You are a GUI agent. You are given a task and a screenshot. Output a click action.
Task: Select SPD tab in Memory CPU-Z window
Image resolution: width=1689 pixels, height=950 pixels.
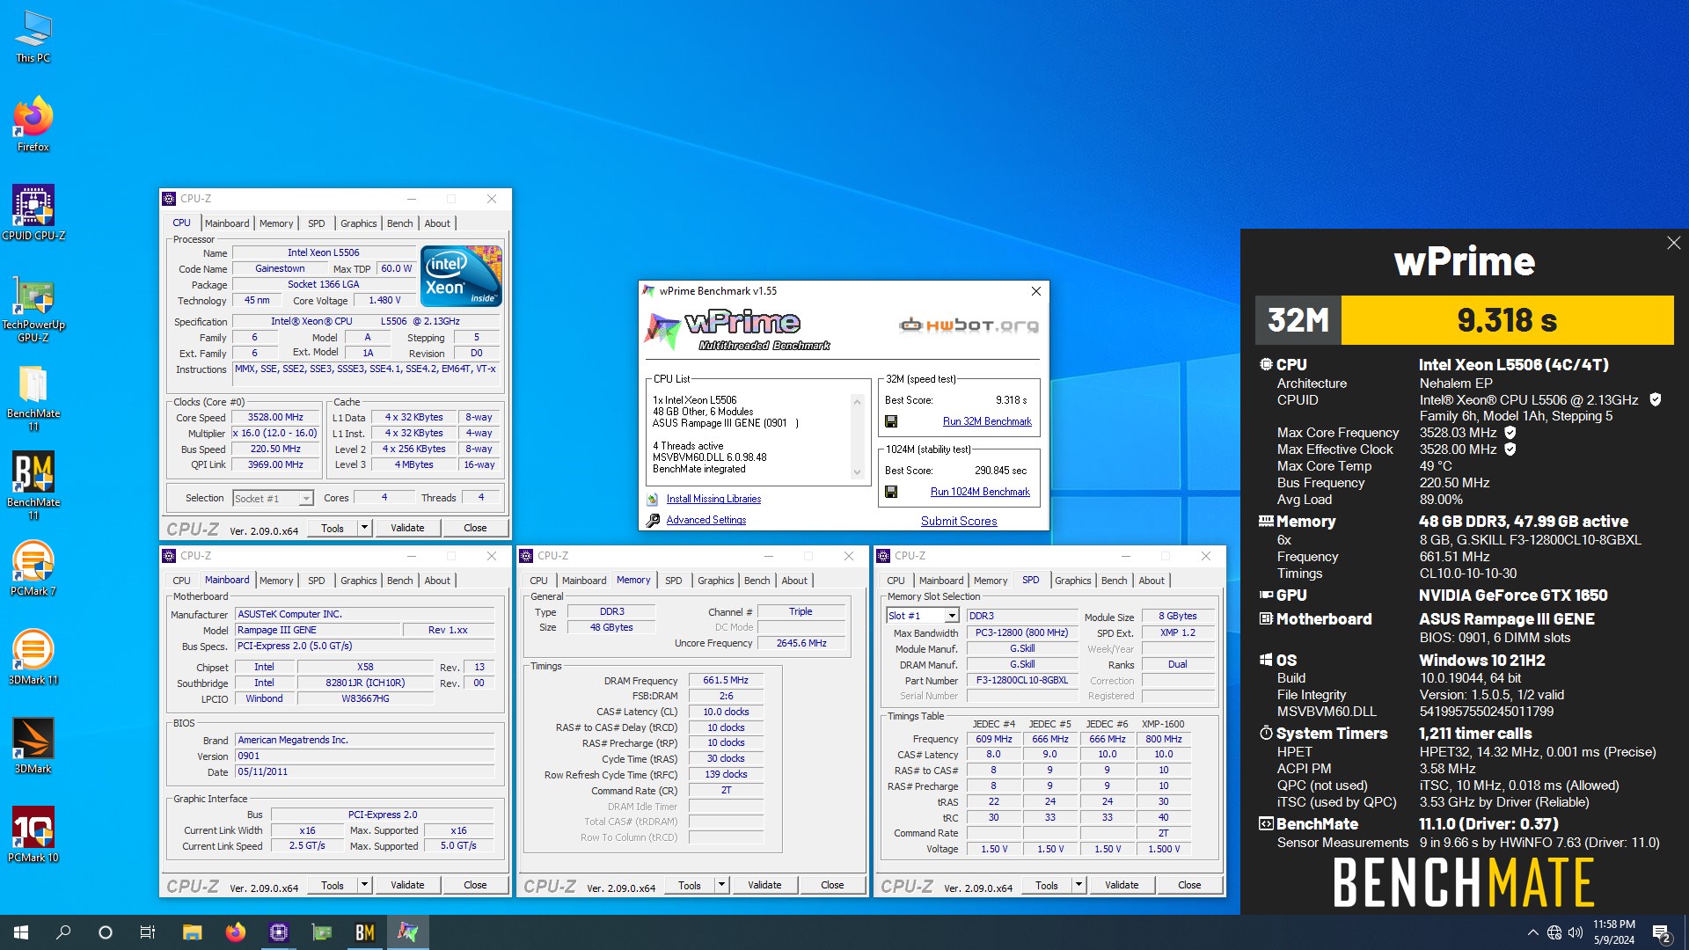(x=673, y=581)
